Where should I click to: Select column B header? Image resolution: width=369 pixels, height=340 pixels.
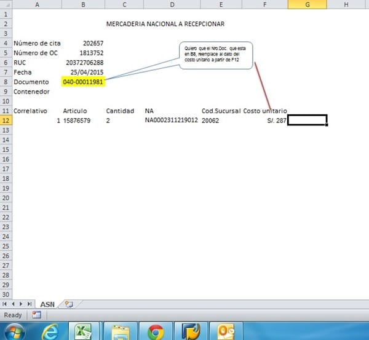pyautogui.click(x=83, y=4)
